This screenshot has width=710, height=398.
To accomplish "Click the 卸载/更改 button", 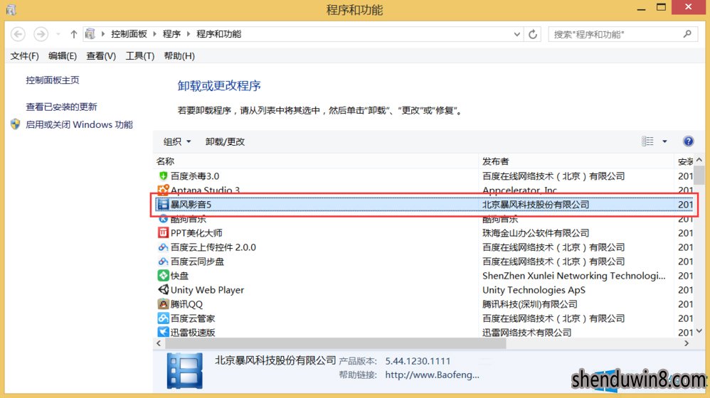I will pyautogui.click(x=225, y=141).
